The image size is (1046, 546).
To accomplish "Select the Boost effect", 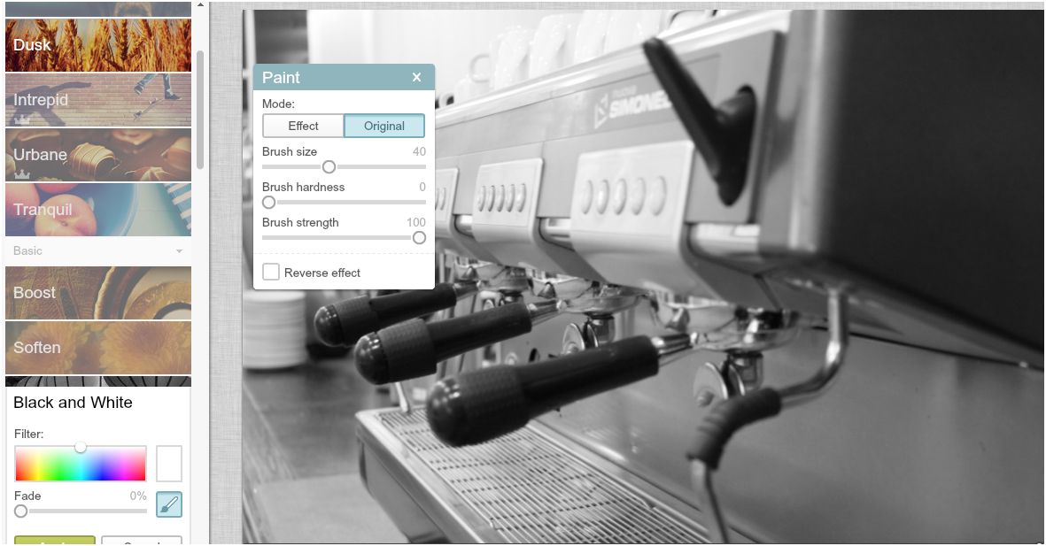I will 97,293.
